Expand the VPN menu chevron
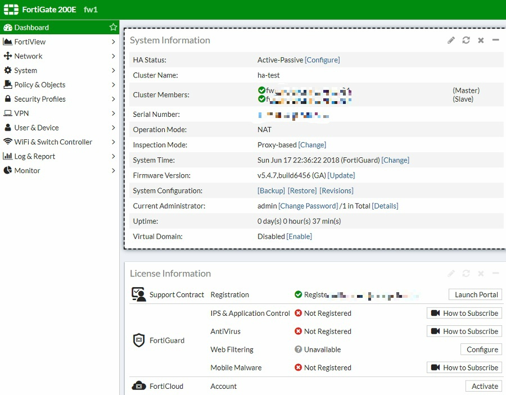Screen dimensions: 506x395 click(113, 113)
